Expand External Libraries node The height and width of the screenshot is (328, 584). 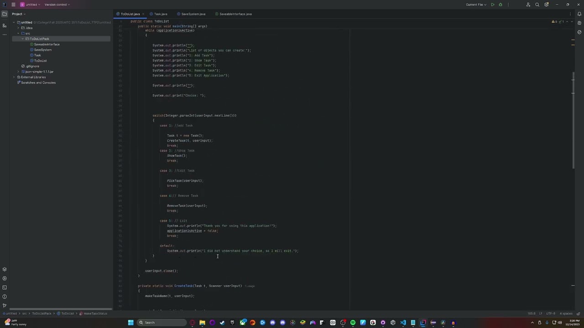coord(14,77)
